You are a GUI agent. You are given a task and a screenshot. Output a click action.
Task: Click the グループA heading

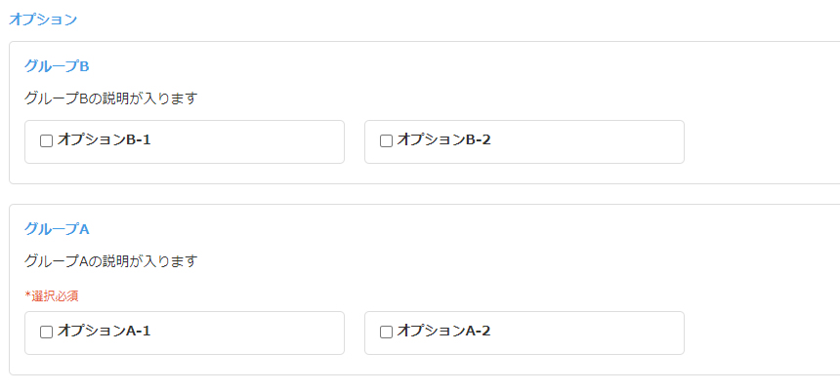click(57, 229)
